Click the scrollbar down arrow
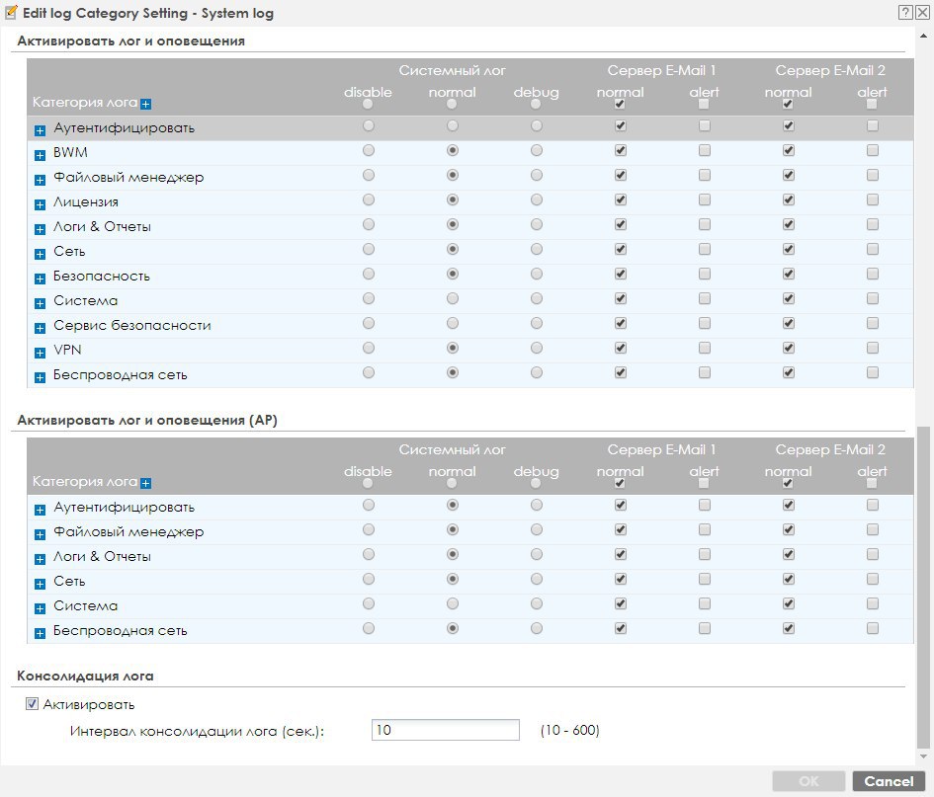 923,757
